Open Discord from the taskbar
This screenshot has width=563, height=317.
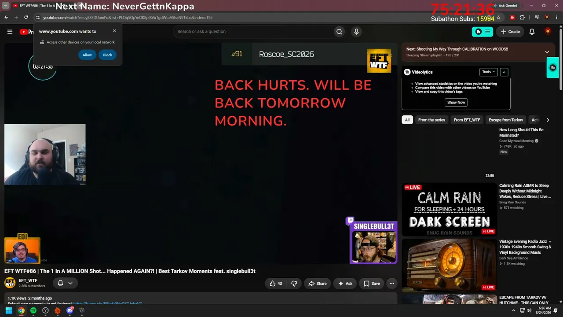[x=69, y=311]
